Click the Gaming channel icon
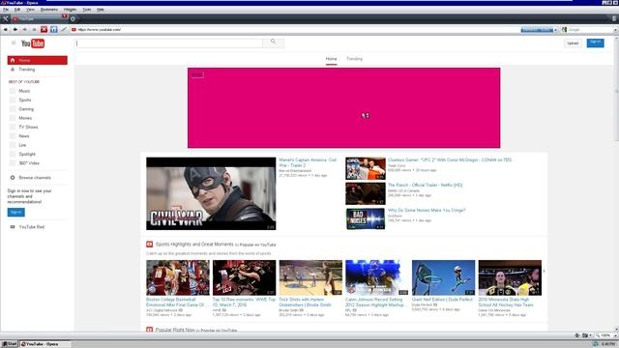619x348 pixels. pos(13,109)
